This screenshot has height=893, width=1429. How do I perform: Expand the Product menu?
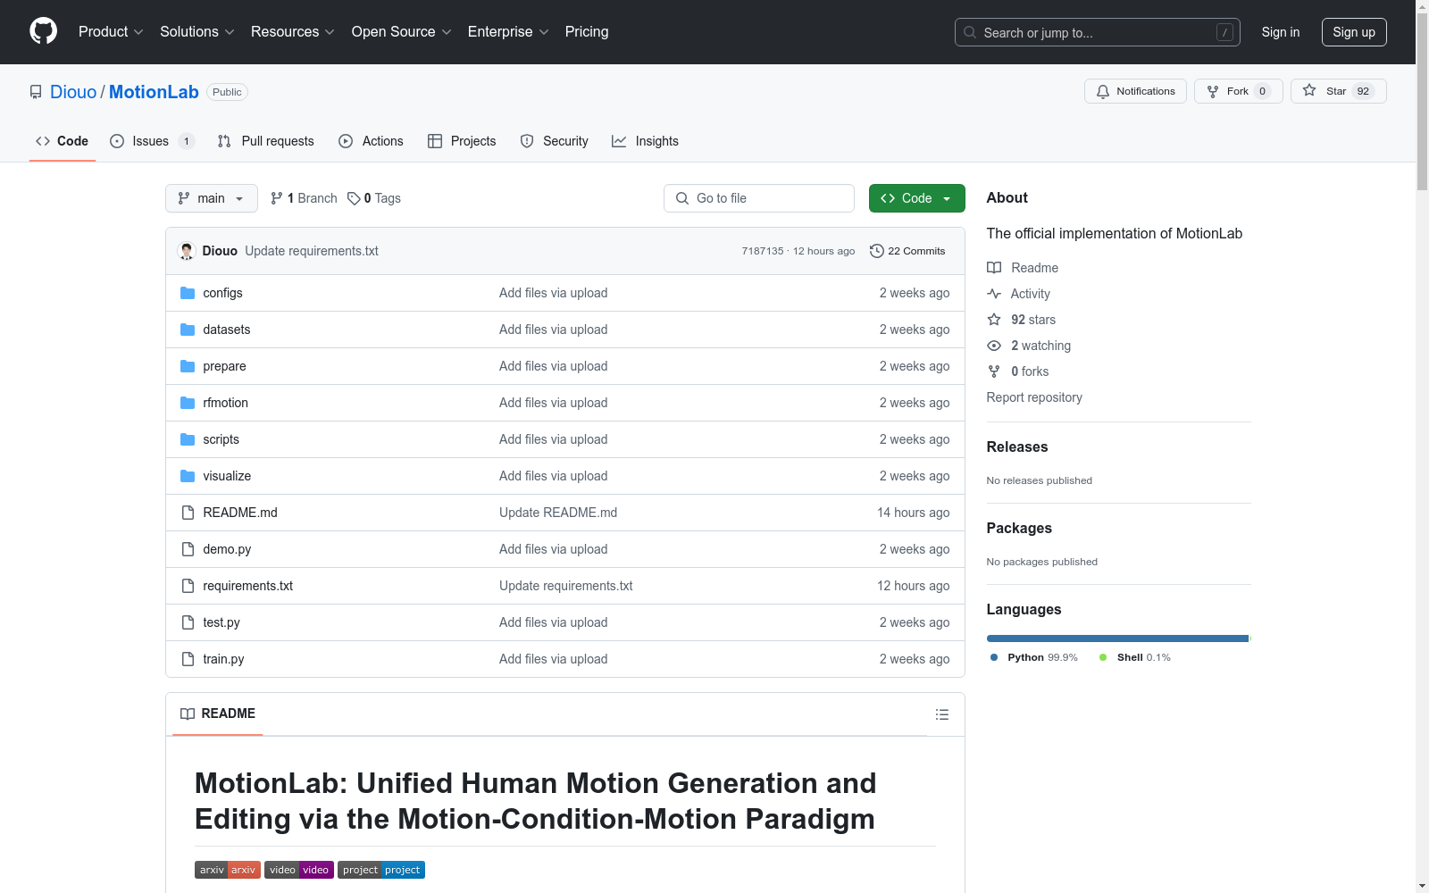[111, 32]
